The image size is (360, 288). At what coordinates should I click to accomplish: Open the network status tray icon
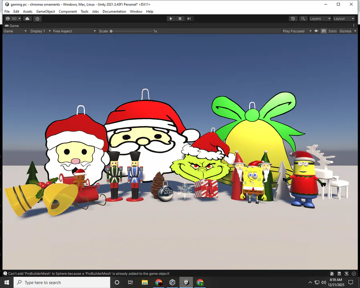(317, 282)
